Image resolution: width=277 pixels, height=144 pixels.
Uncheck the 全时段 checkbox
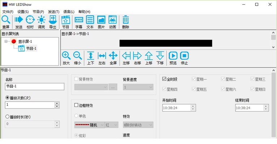(164, 79)
